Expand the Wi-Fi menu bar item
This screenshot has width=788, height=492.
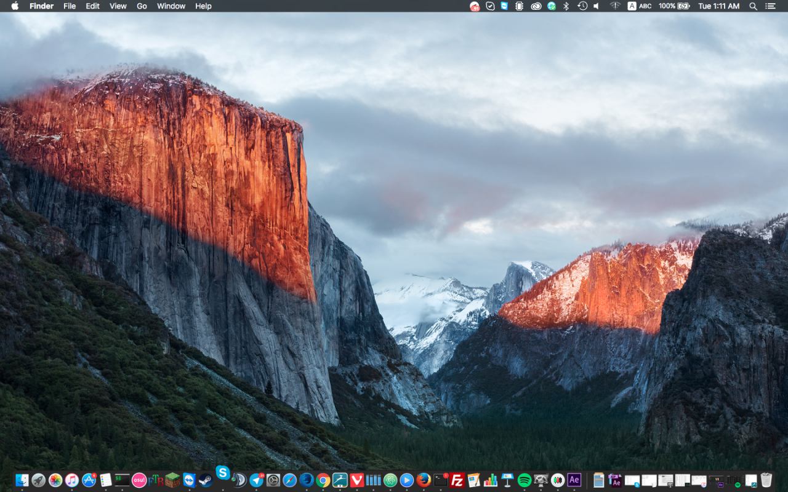(x=614, y=6)
